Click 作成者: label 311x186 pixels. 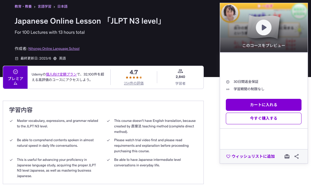click(21, 49)
